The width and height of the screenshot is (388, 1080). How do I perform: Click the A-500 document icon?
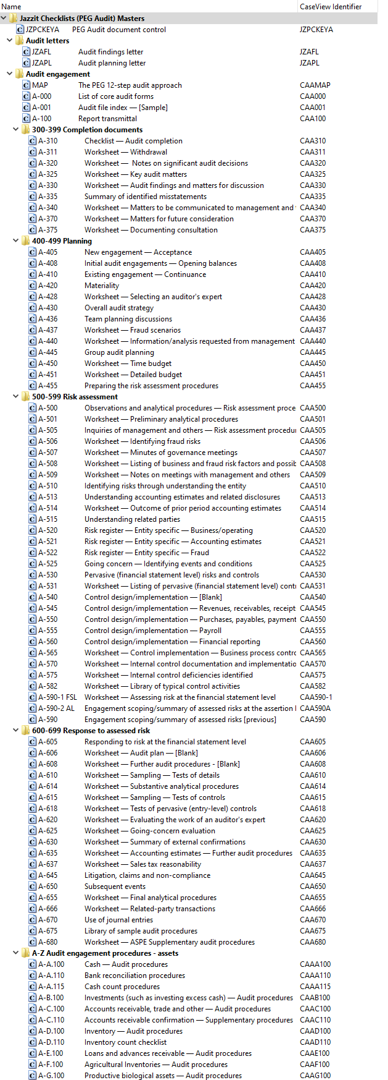pos(33,408)
